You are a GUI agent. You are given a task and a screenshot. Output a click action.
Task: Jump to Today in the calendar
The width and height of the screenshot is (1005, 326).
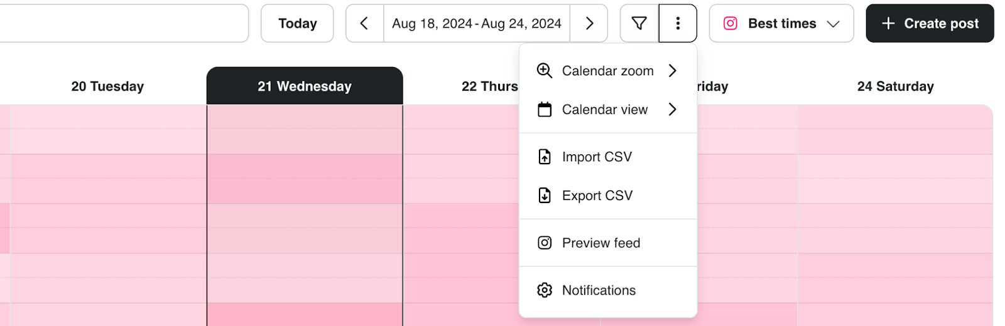(x=297, y=23)
